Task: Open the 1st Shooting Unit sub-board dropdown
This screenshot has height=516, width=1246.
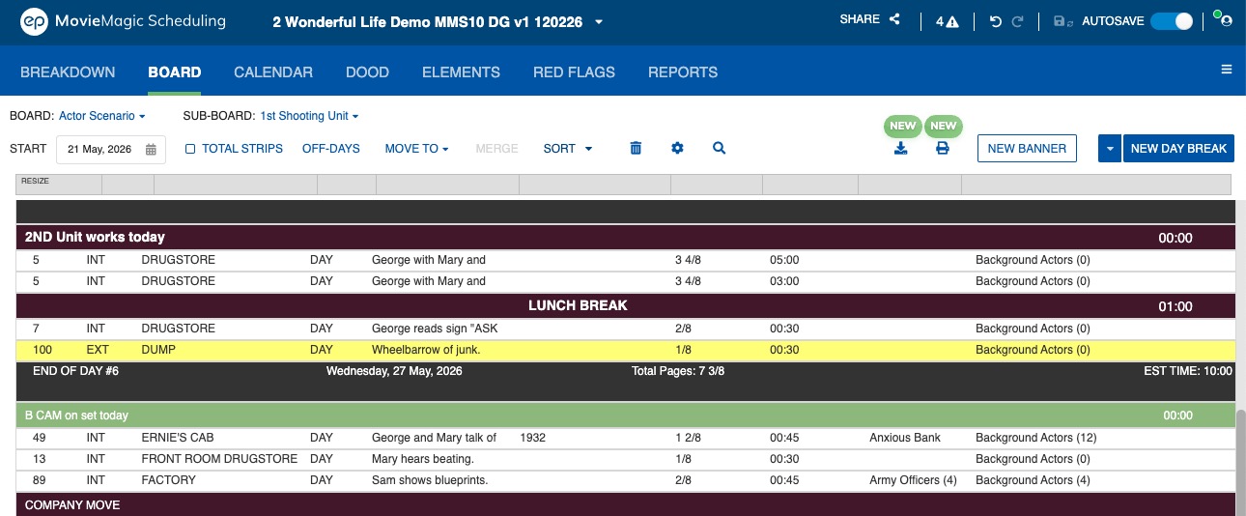Action: [309, 116]
